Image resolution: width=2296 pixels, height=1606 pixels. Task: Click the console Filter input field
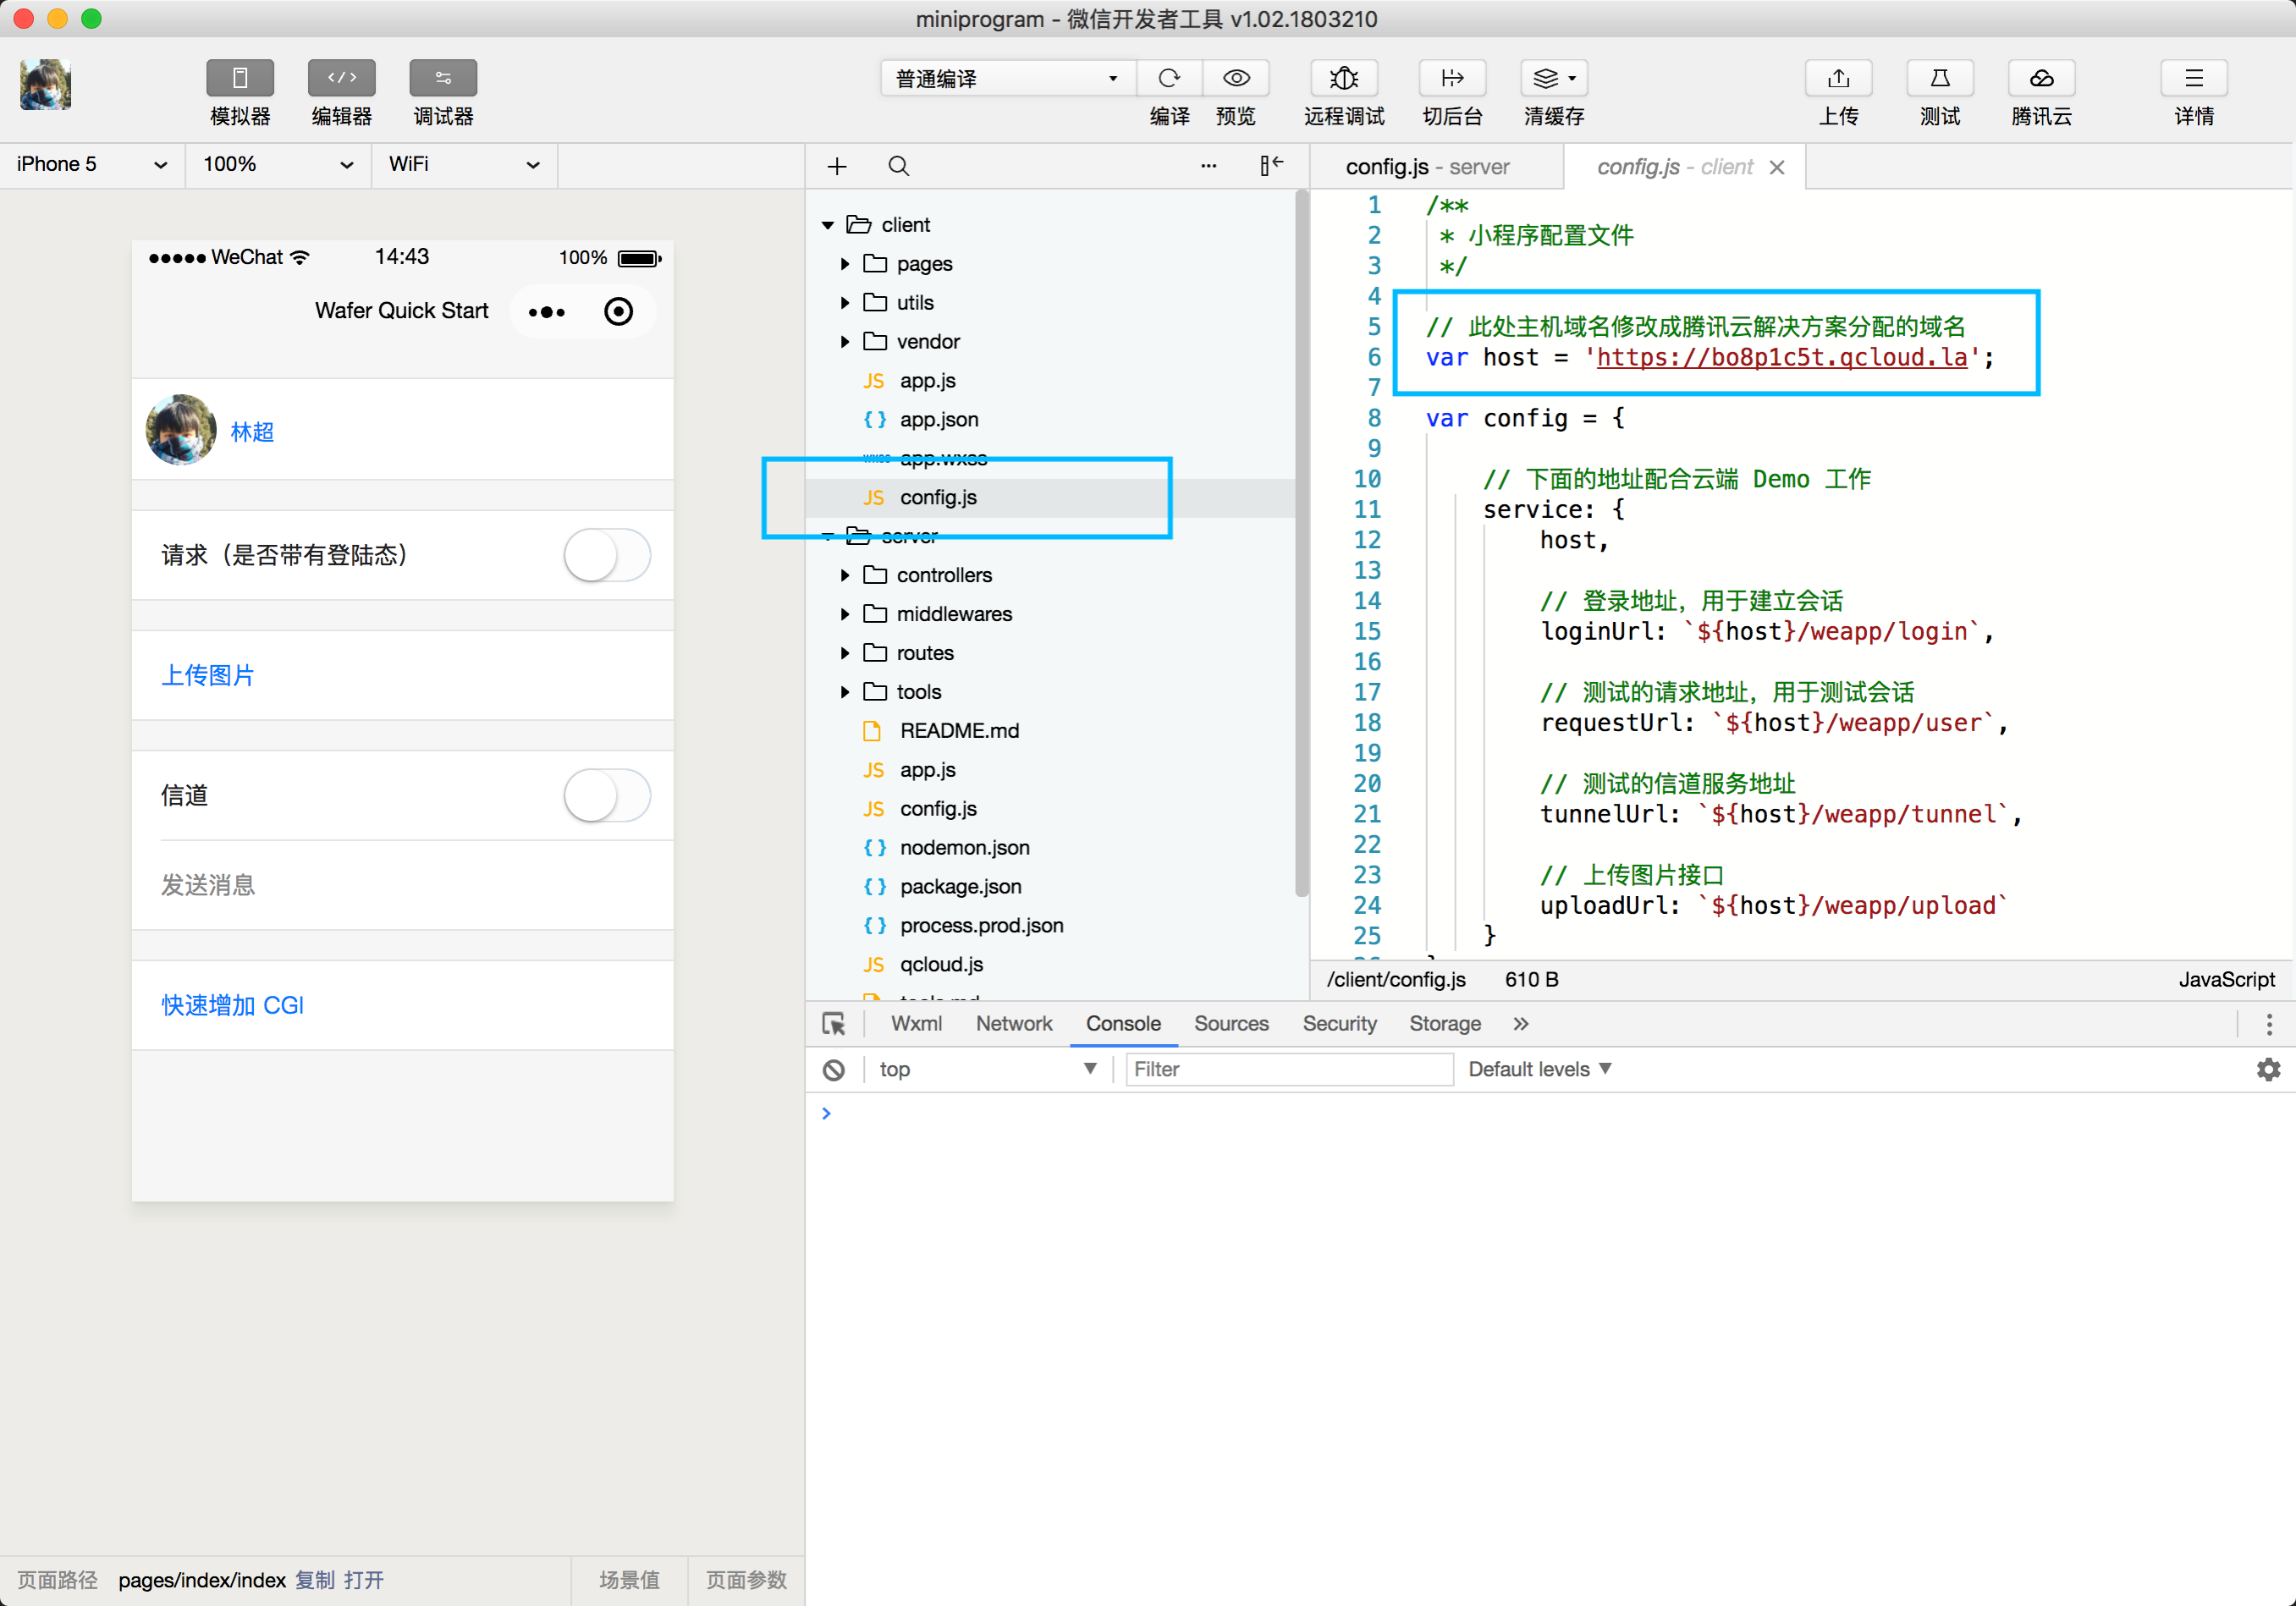click(1288, 1069)
